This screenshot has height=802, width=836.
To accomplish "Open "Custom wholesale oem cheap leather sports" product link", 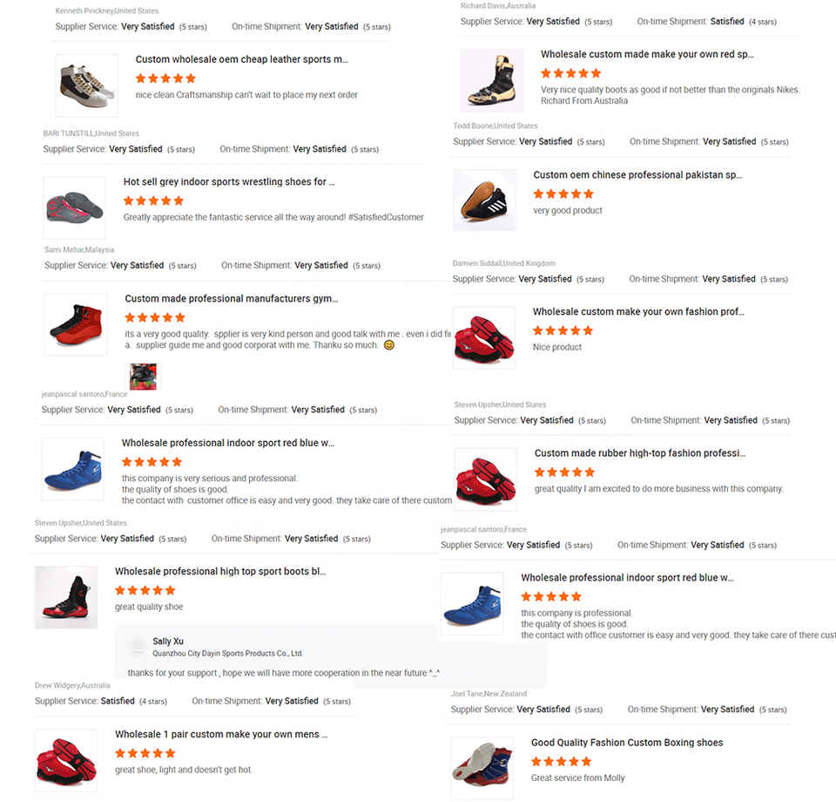I will tap(241, 59).
